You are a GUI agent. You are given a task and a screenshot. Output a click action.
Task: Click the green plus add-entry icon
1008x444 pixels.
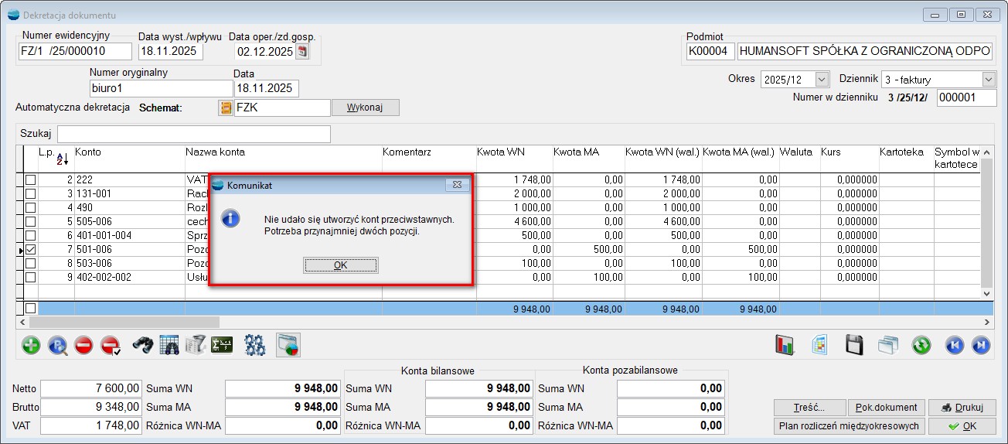(x=31, y=346)
